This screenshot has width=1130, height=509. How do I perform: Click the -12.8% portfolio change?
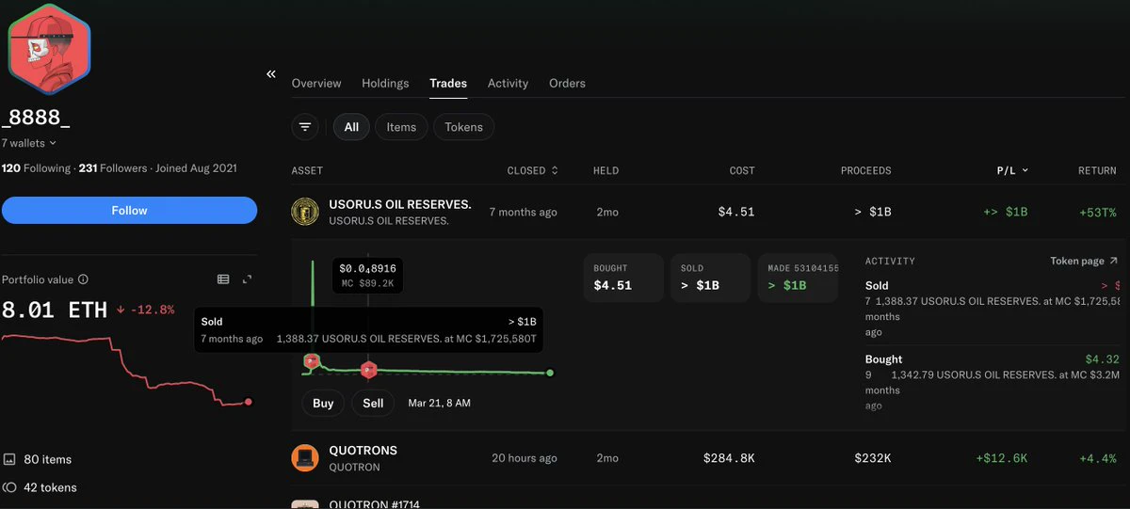point(146,310)
